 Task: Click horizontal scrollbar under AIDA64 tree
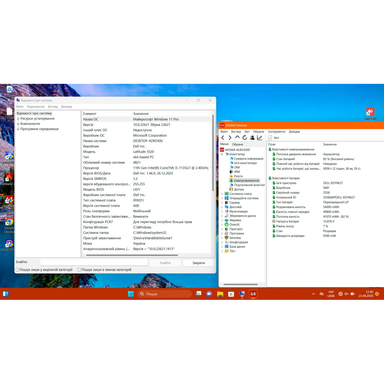click(x=241, y=284)
